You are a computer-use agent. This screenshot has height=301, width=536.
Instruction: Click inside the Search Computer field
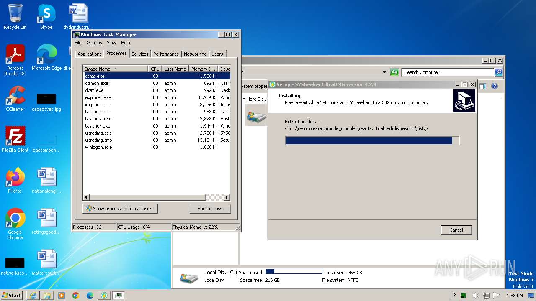click(447, 72)
